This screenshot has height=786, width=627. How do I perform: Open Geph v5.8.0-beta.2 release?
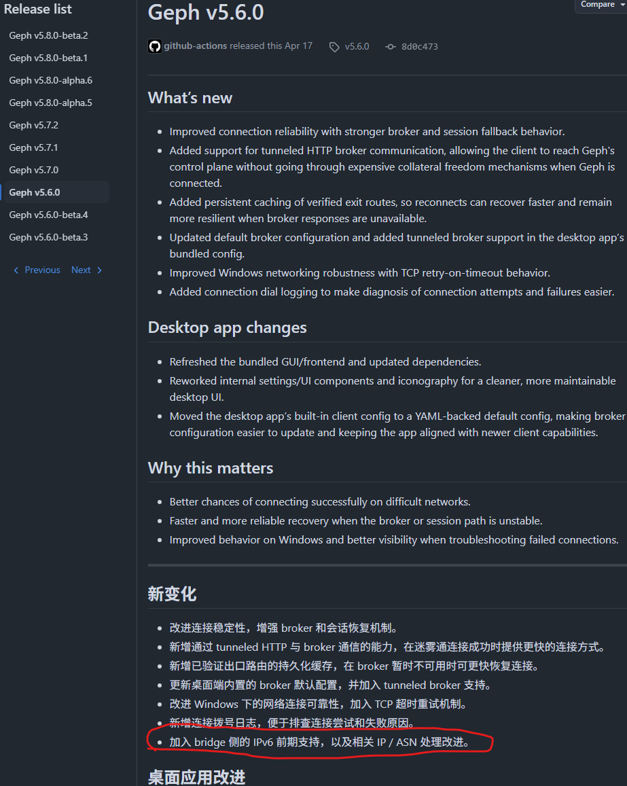[x=49, y=35]
